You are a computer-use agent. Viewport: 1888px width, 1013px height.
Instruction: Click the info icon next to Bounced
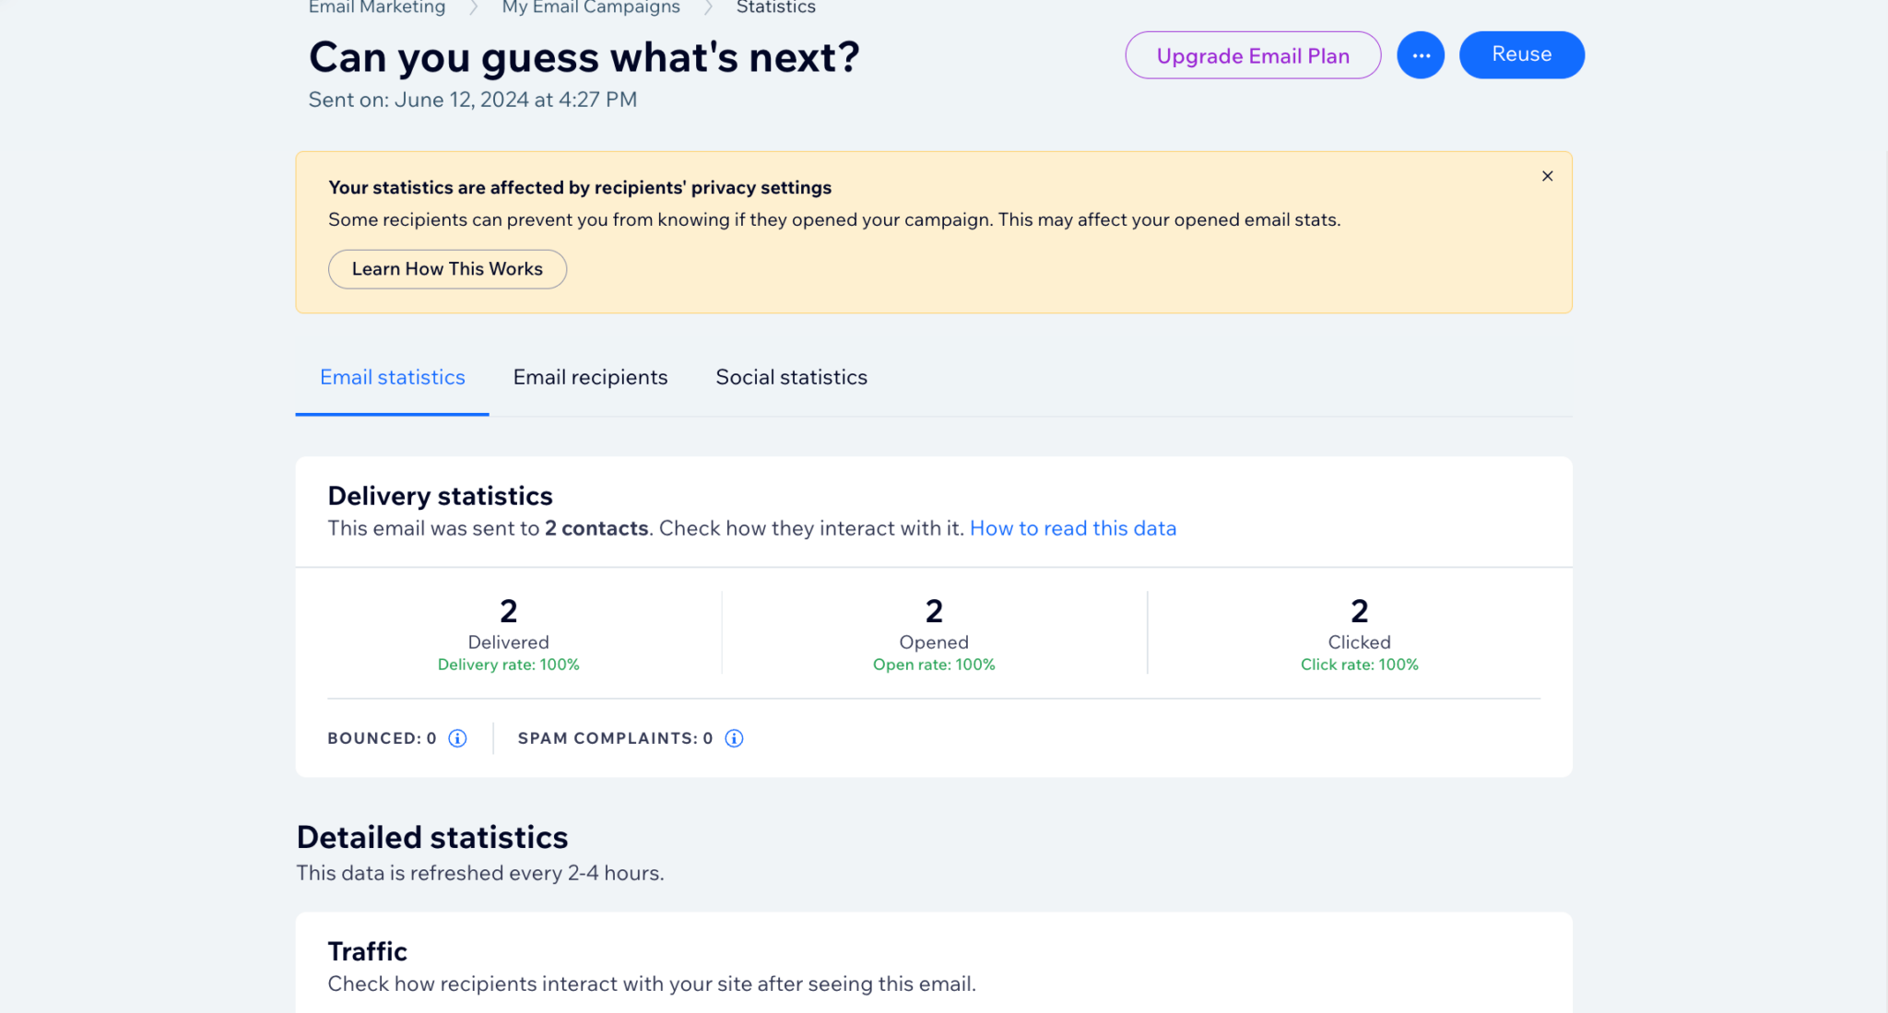click(456, 737)
